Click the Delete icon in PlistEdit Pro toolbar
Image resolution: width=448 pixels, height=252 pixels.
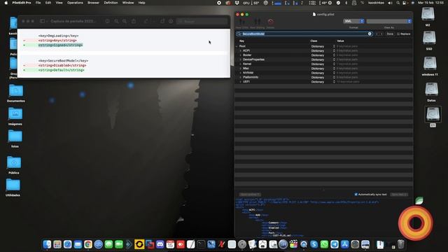(270, 22)
